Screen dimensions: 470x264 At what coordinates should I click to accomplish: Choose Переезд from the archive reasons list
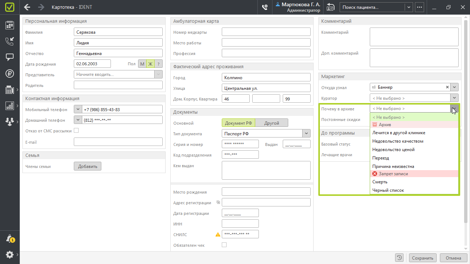click(380, 158)
